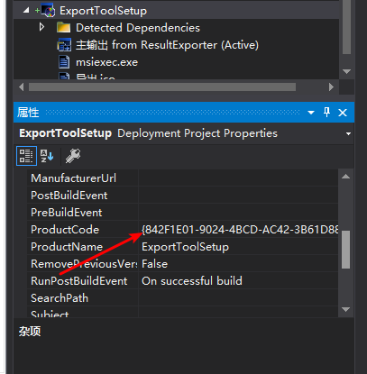Select the Detected Dependencies folder icon
367x374 pixels.
click(x=64, y=28)
